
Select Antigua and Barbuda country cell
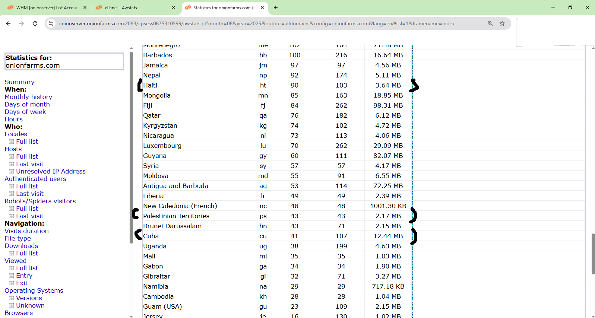tap(199, 186)
